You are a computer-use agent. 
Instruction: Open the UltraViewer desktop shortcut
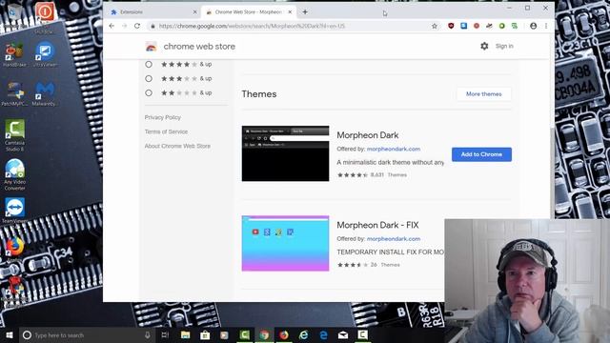coord(45,55)
